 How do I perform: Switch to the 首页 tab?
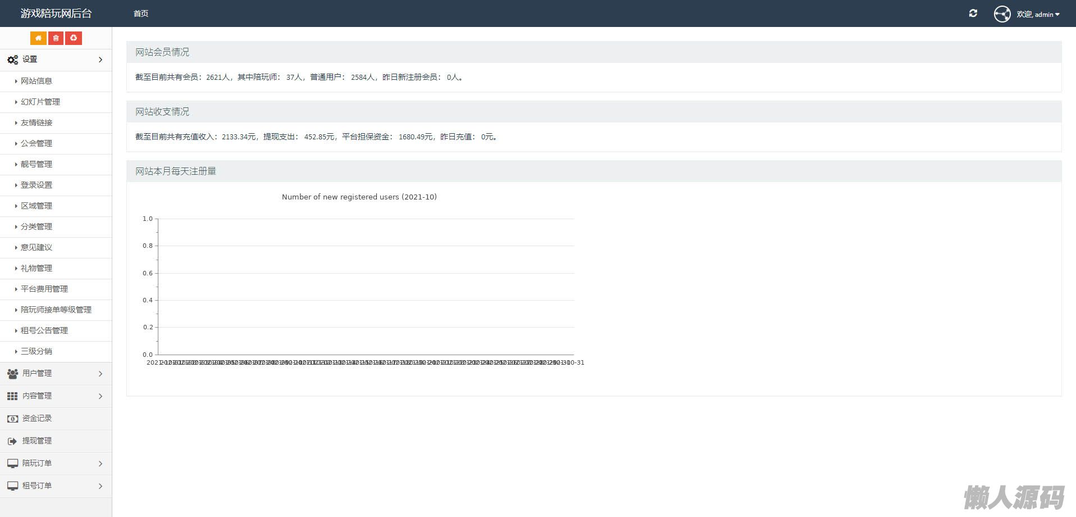tap(141, 13)
